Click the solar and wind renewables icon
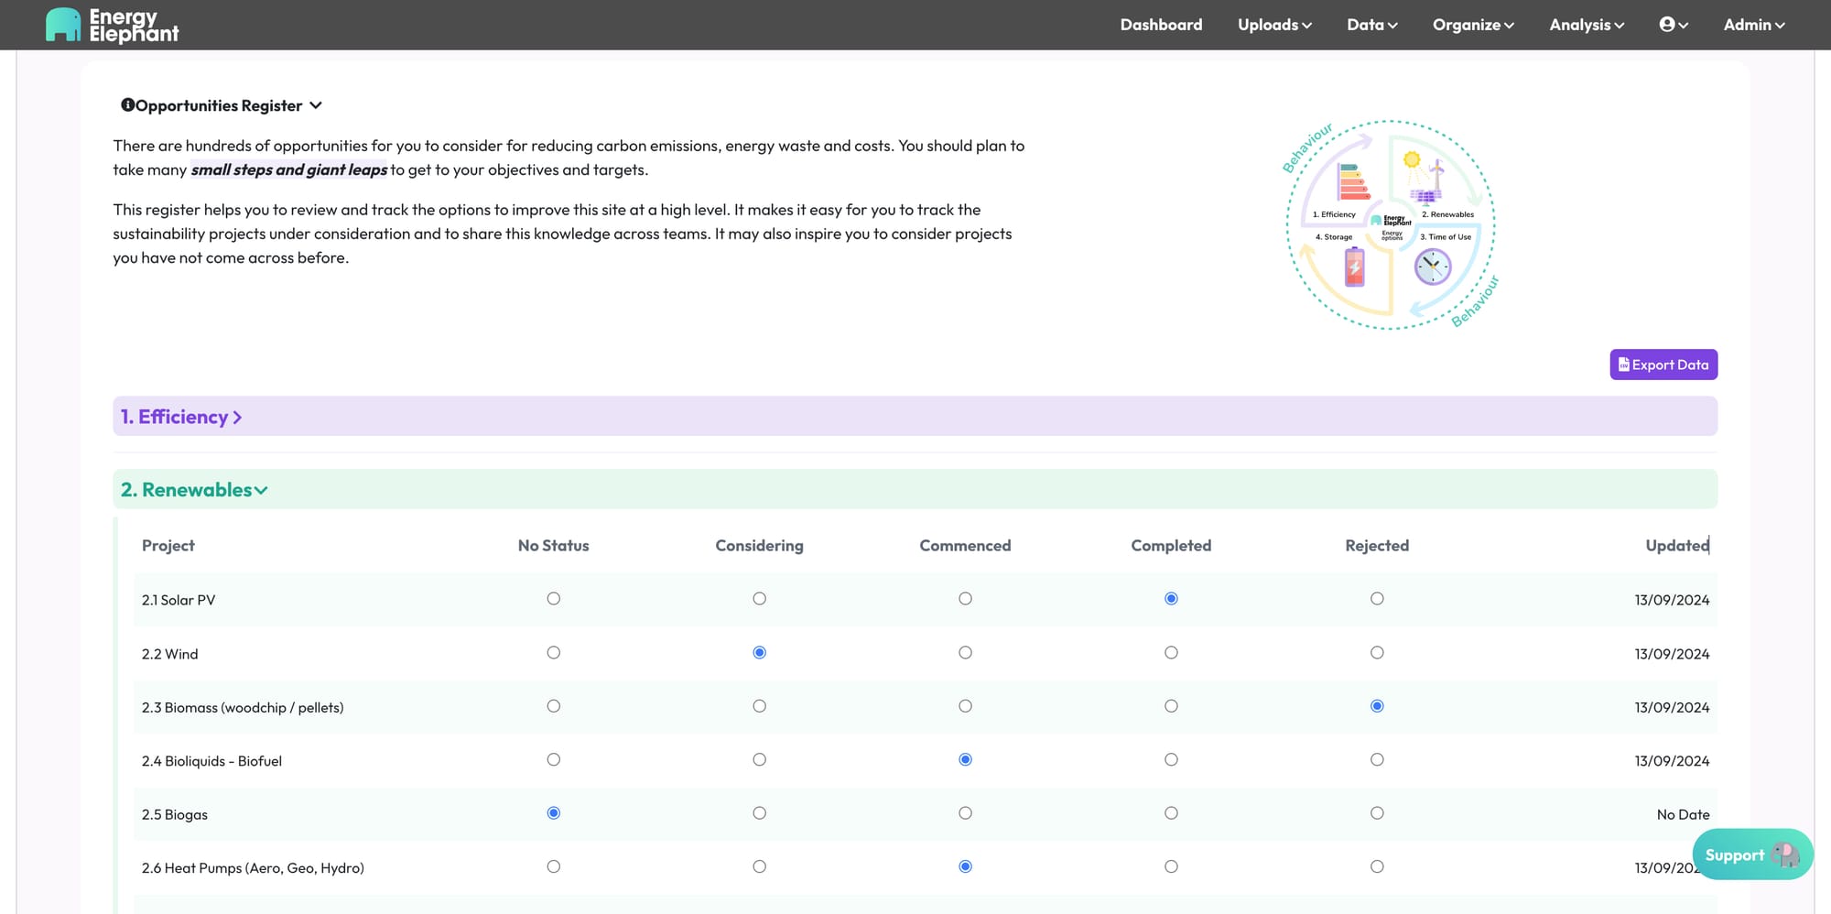 pos(1425,177)
